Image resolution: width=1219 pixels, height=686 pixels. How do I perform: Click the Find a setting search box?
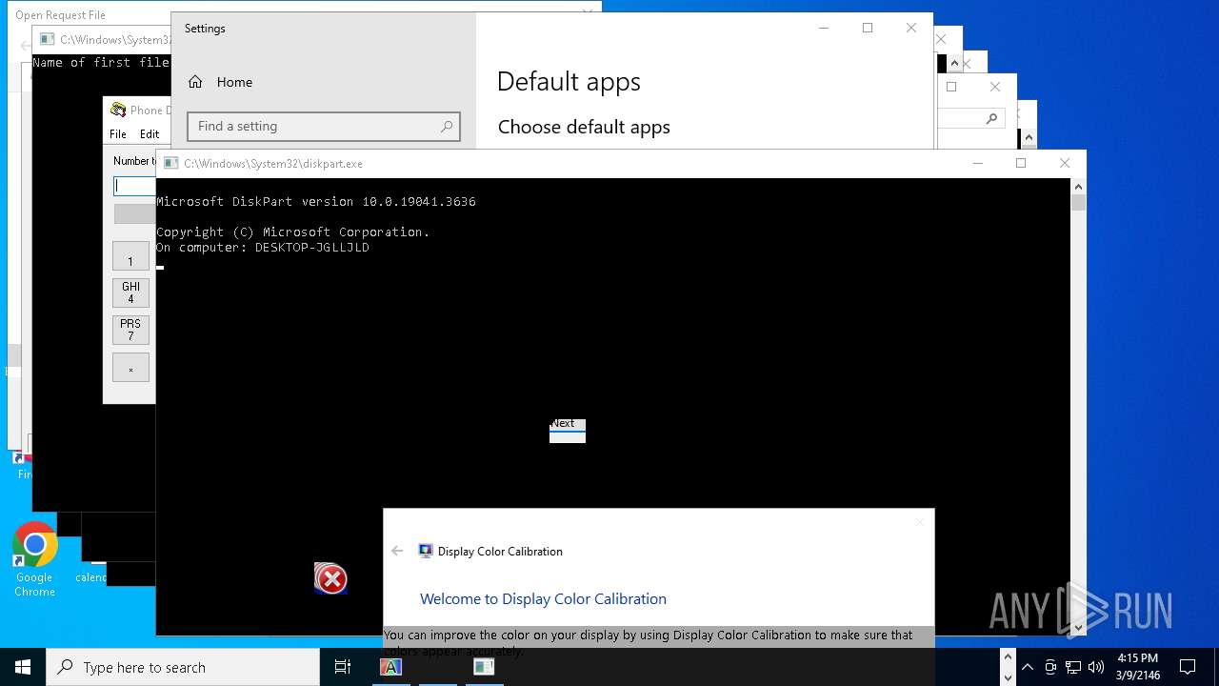tap(324, 126)
